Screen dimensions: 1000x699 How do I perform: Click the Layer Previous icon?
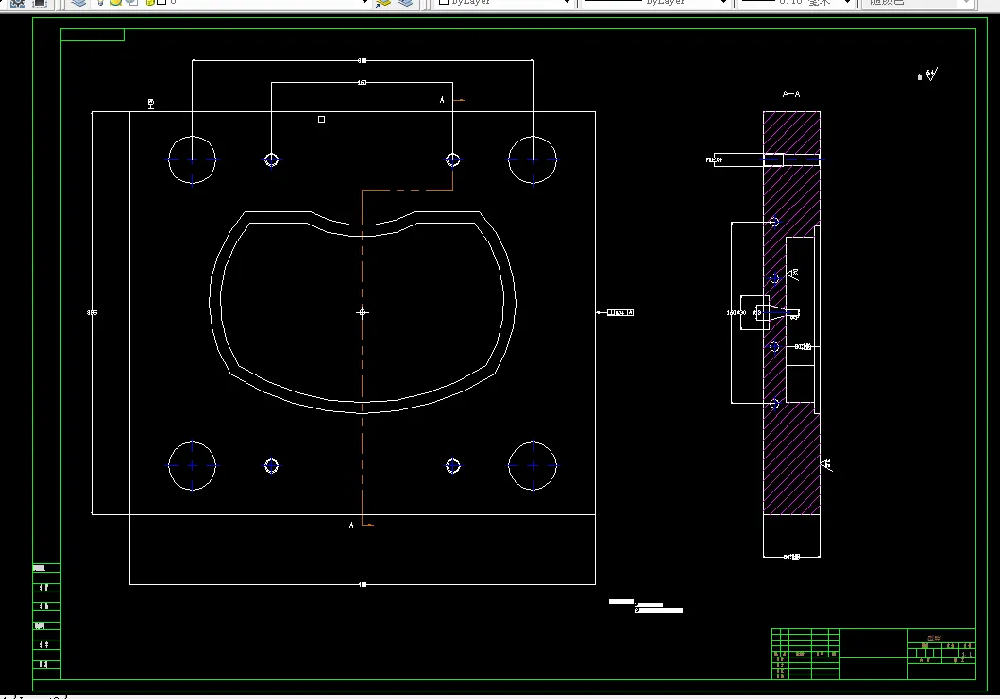[406, 3]
